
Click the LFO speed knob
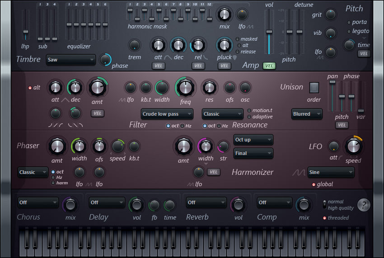(353, 146)
